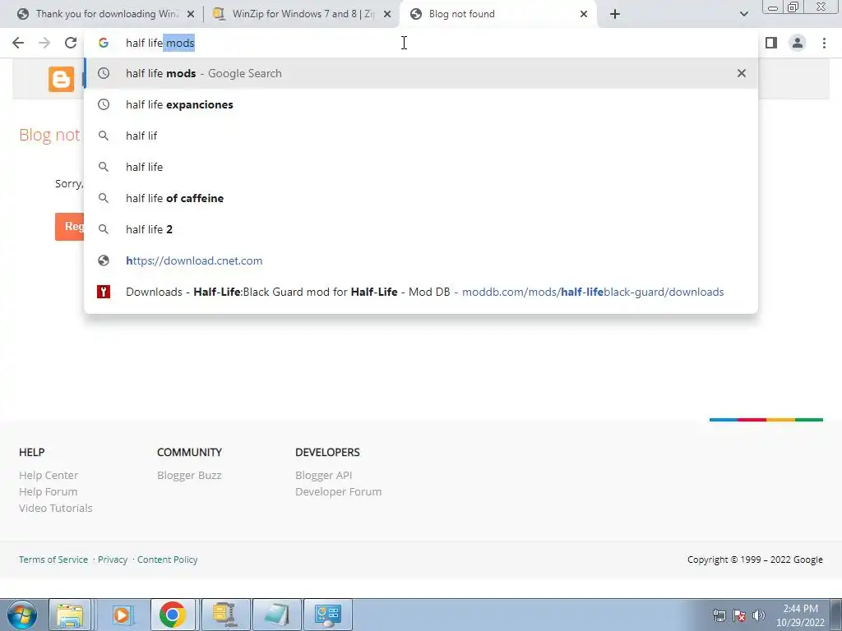The height and width of the screenshot is (631, 842).
Task: Click the 'Blog not' heading text
Action: point(49,135)
